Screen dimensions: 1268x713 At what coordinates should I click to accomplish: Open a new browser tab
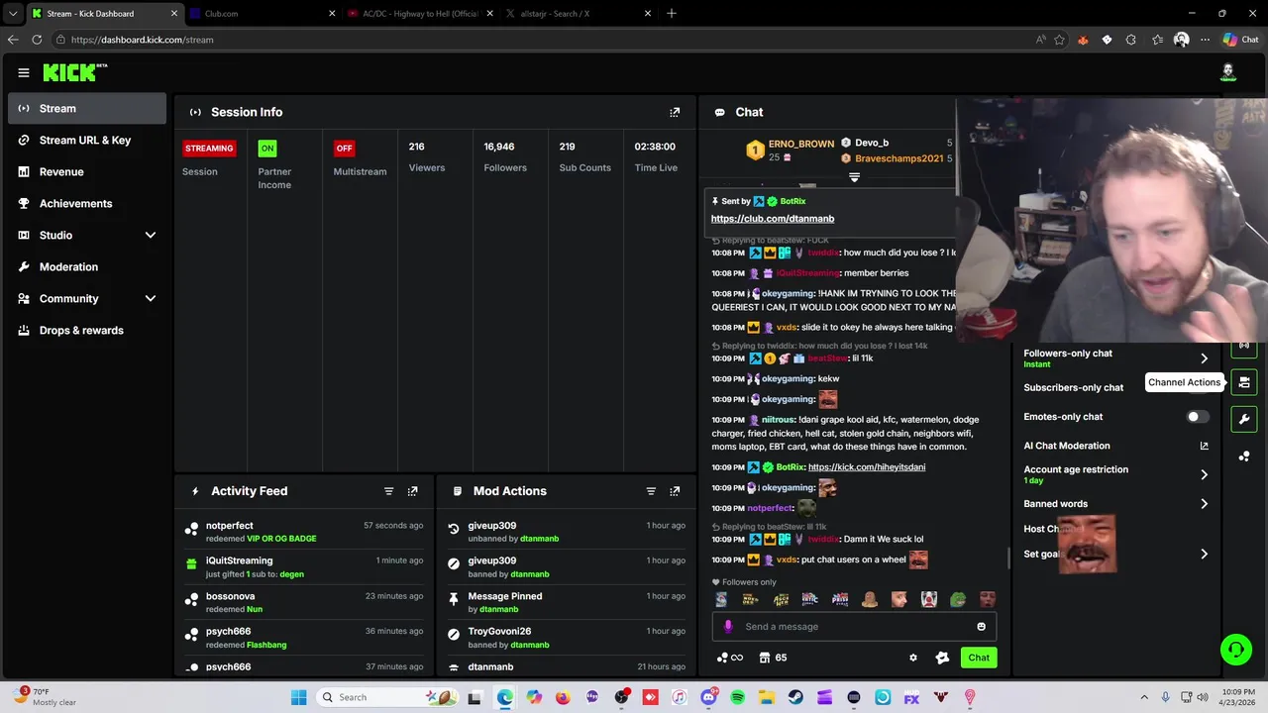(672, 13)
